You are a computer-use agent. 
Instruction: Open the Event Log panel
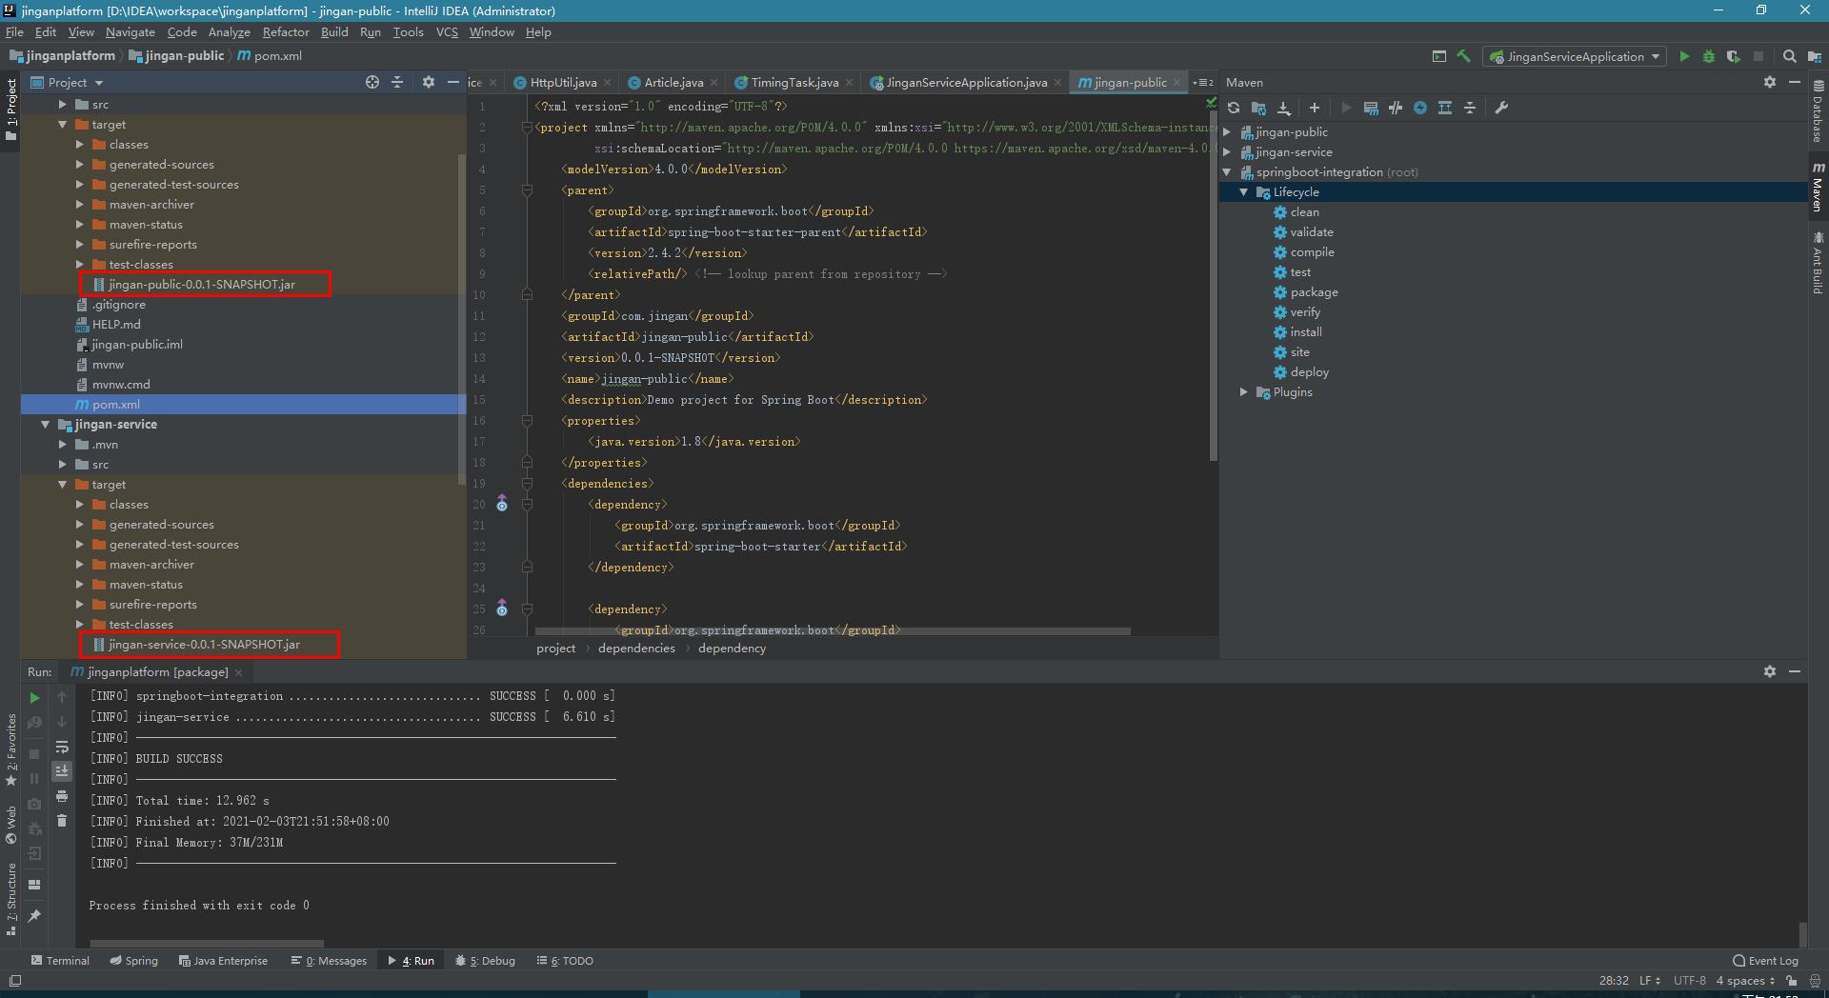tap(1765, 961)
